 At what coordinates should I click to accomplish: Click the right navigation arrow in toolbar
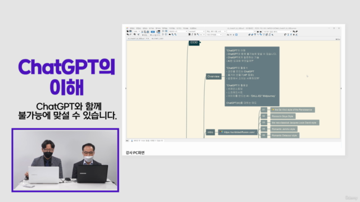coord(260,31)
